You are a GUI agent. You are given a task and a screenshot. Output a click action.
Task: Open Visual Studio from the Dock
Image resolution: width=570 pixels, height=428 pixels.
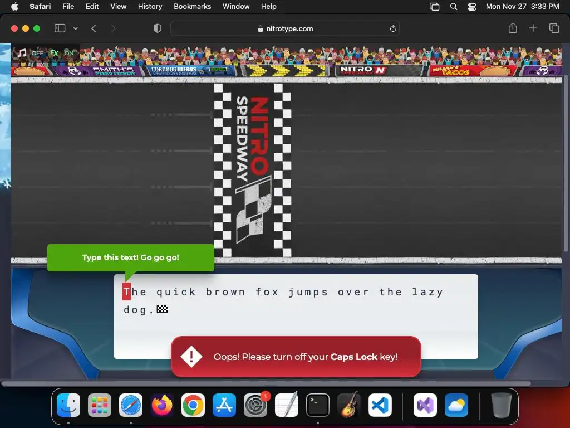[x=425, y=405]
